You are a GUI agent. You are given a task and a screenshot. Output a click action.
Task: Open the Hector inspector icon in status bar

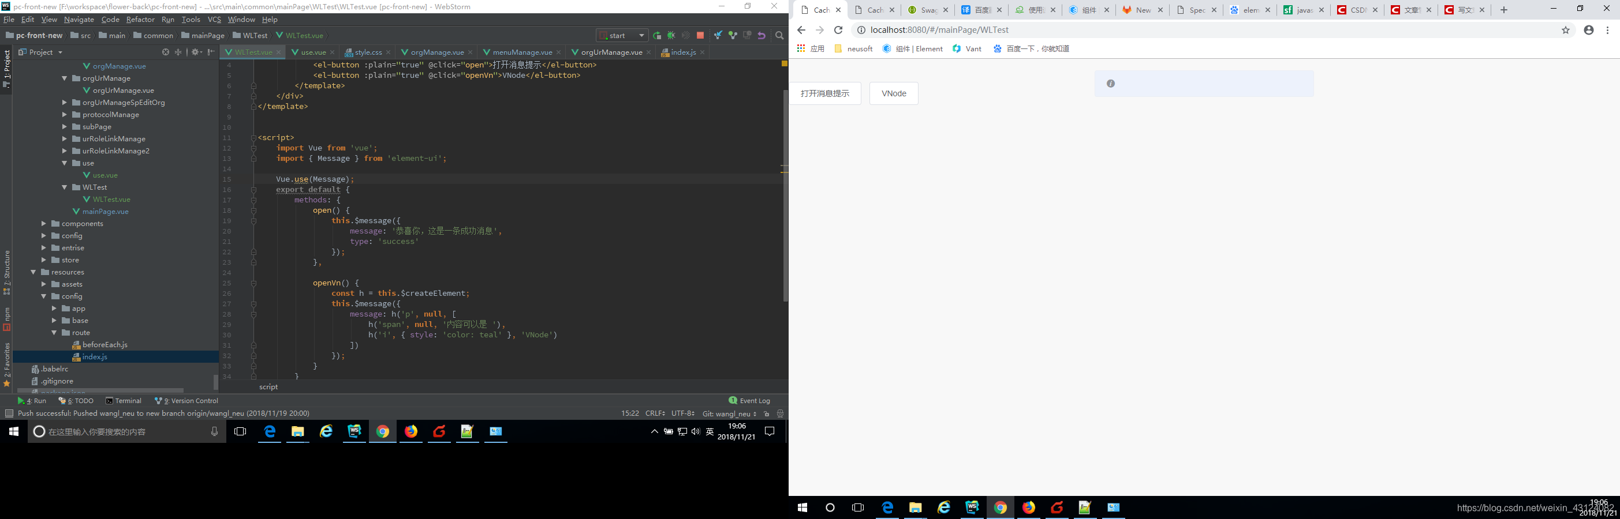coord(781,413)
